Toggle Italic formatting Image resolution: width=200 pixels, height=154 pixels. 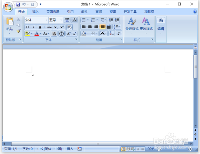33,27
